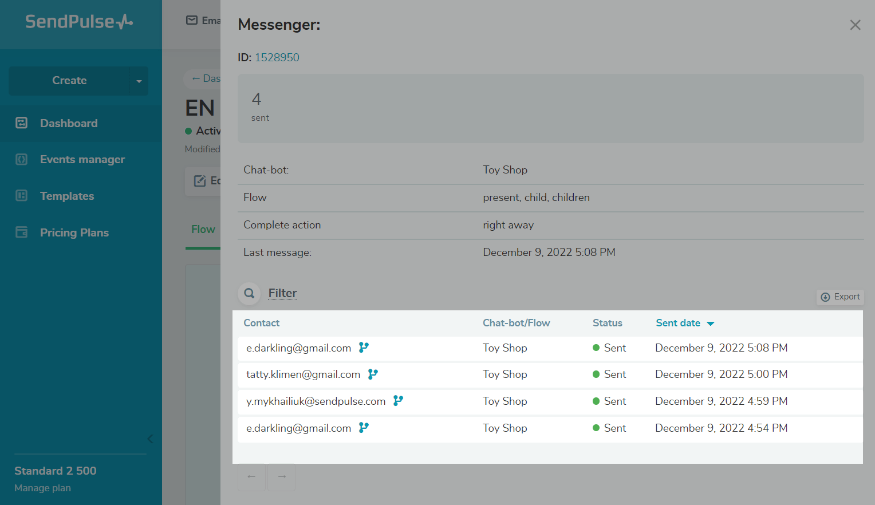This screenshot has width=875, height=505.
Task: Open the ID 1528950 link
Action: [277, 57]
